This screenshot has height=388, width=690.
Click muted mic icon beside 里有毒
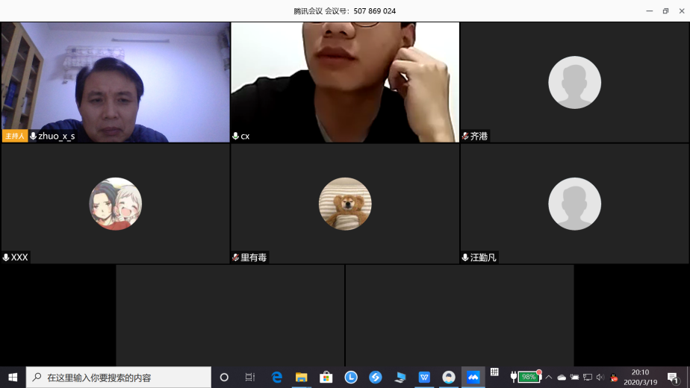(x=236, y=257)
